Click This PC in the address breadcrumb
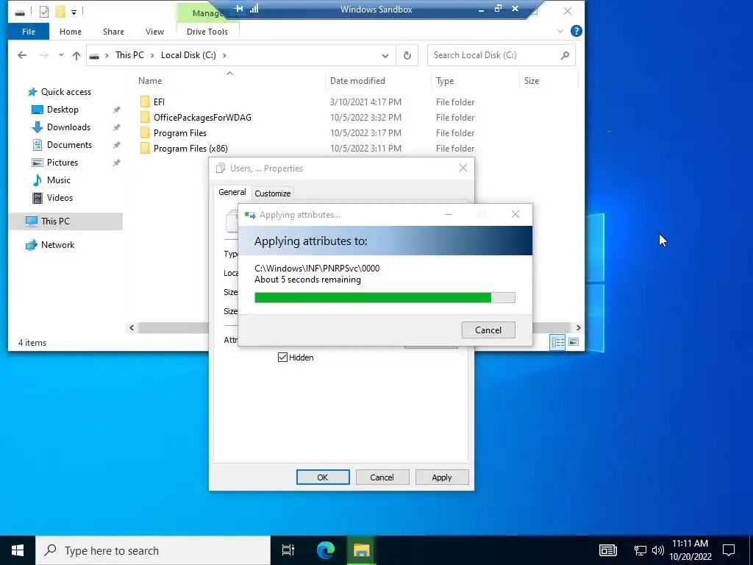Screen dimensions: 753x565 [x=129, y=55]
